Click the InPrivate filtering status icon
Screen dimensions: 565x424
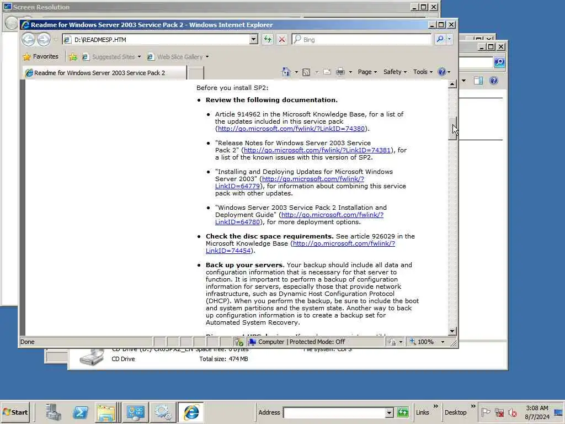(x=392, y=342)
